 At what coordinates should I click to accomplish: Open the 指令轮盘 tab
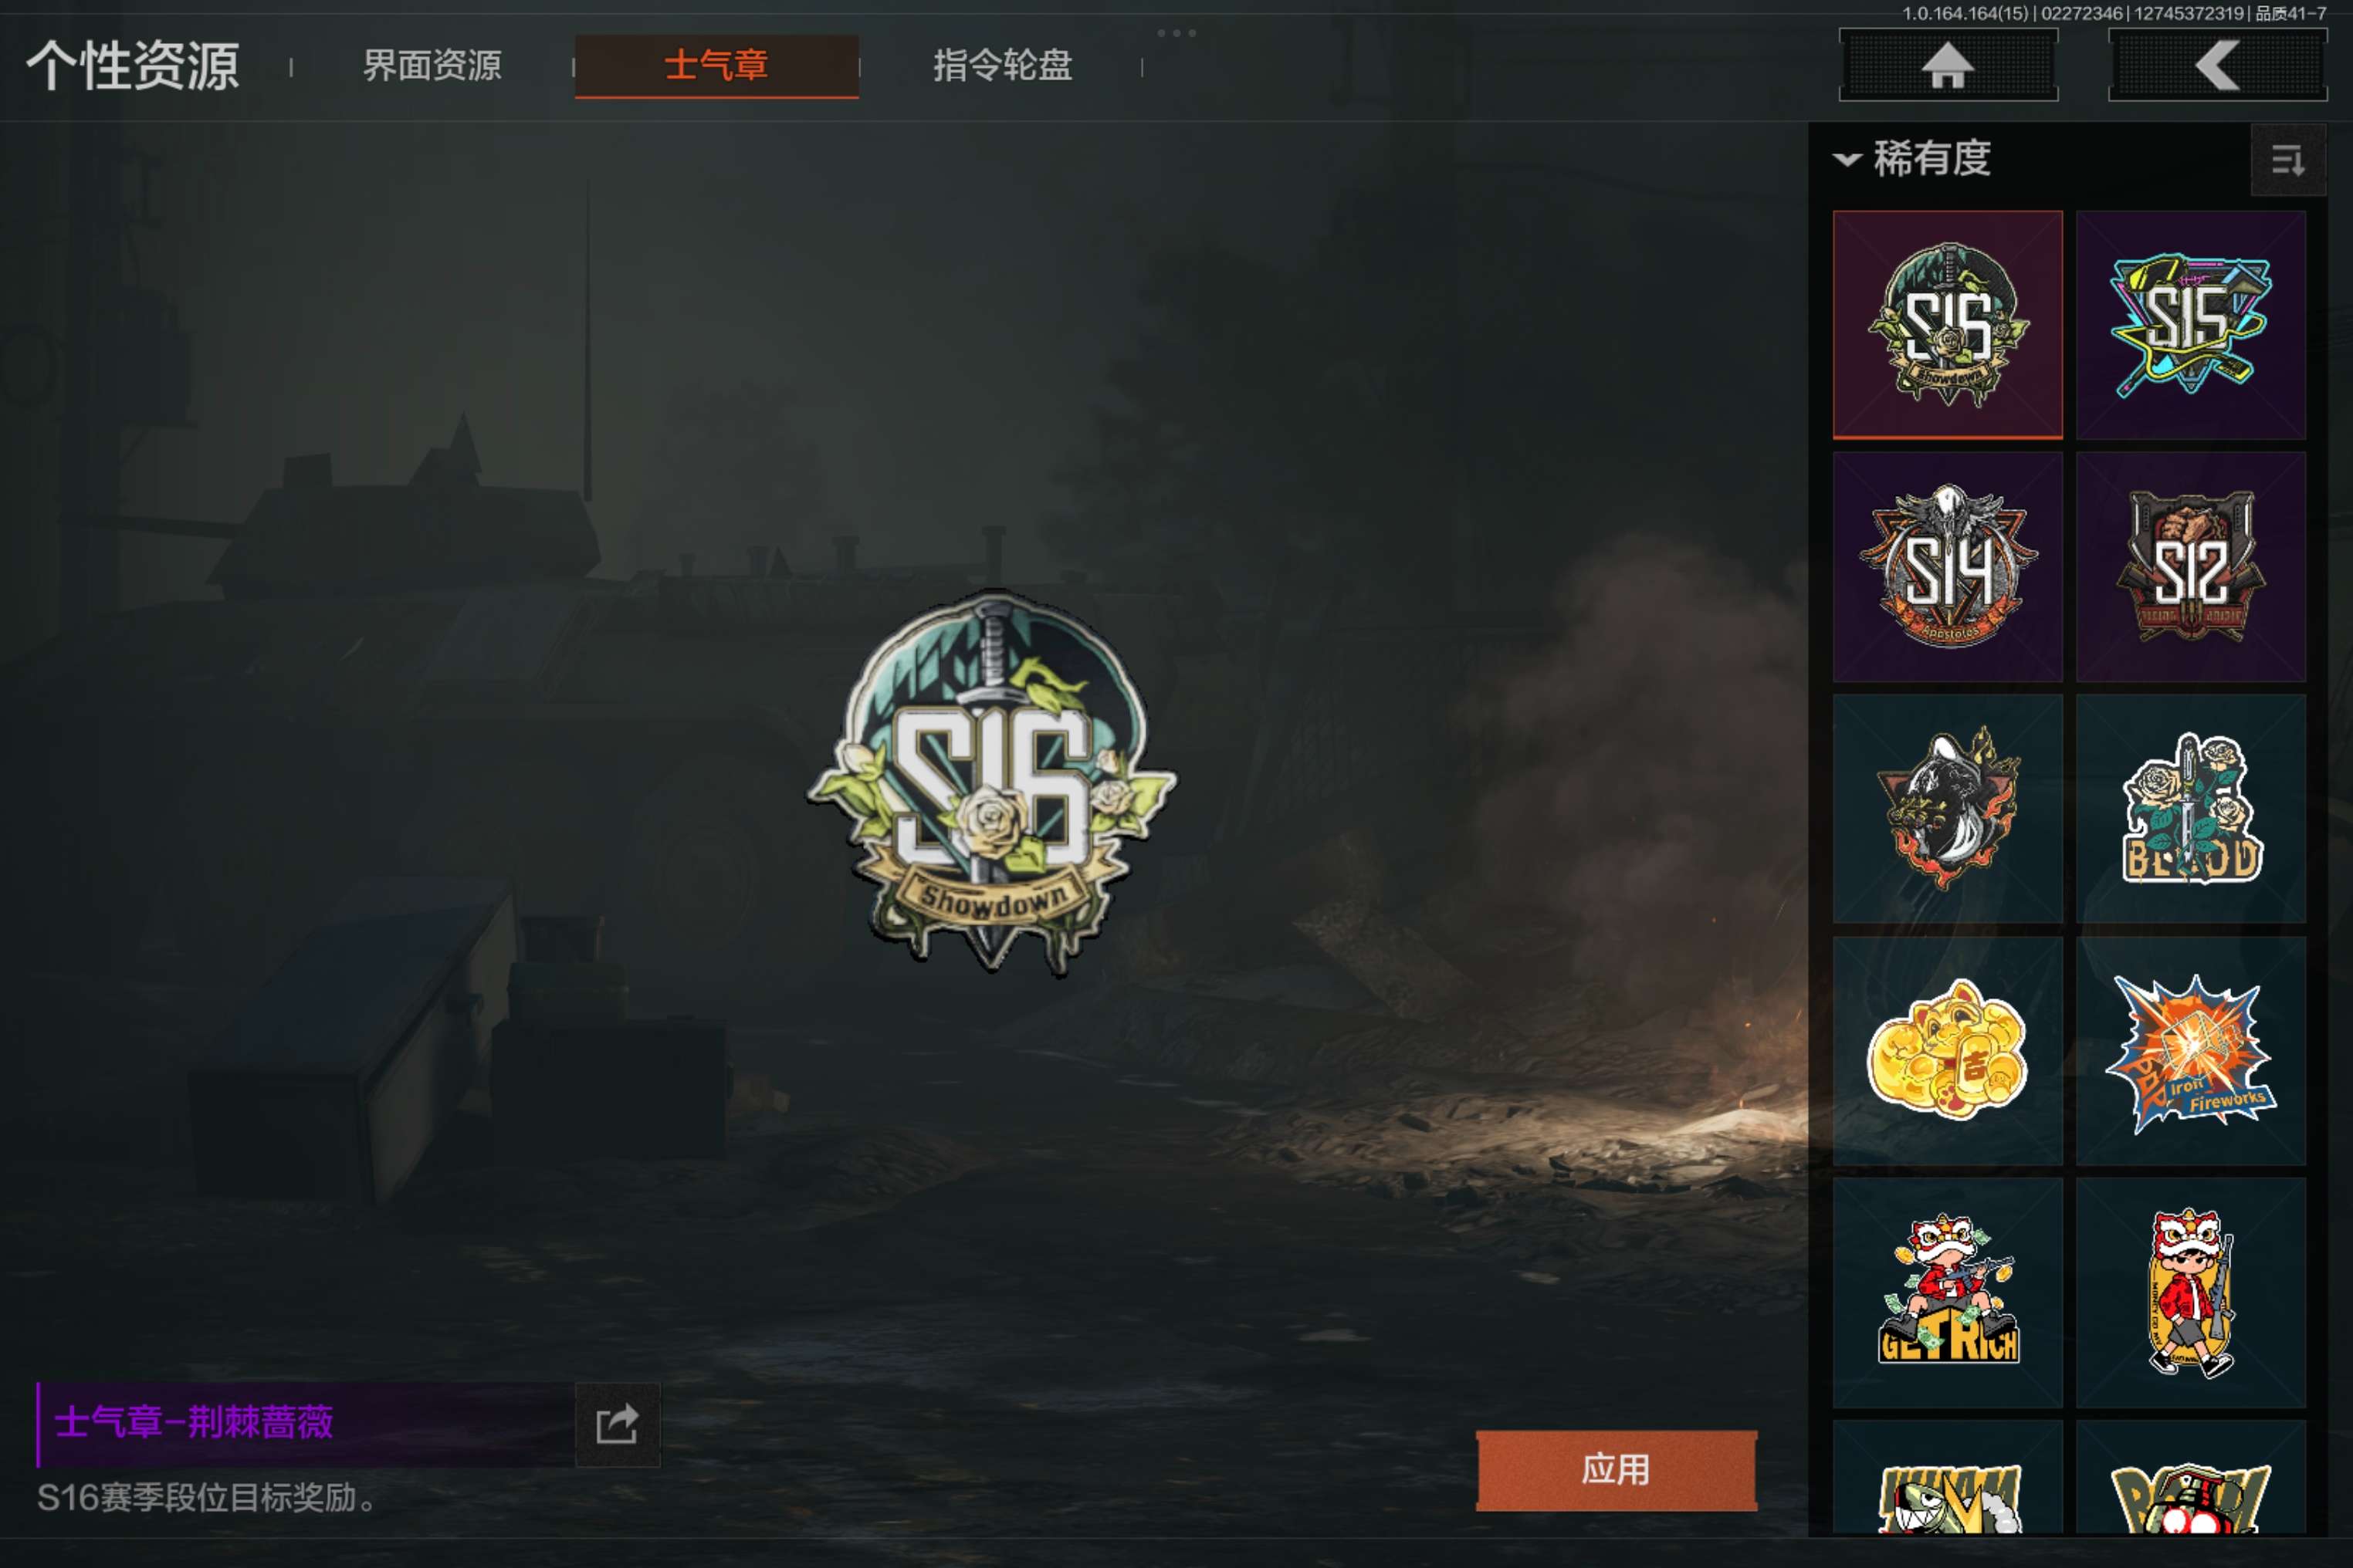[x=1001, y=66]
